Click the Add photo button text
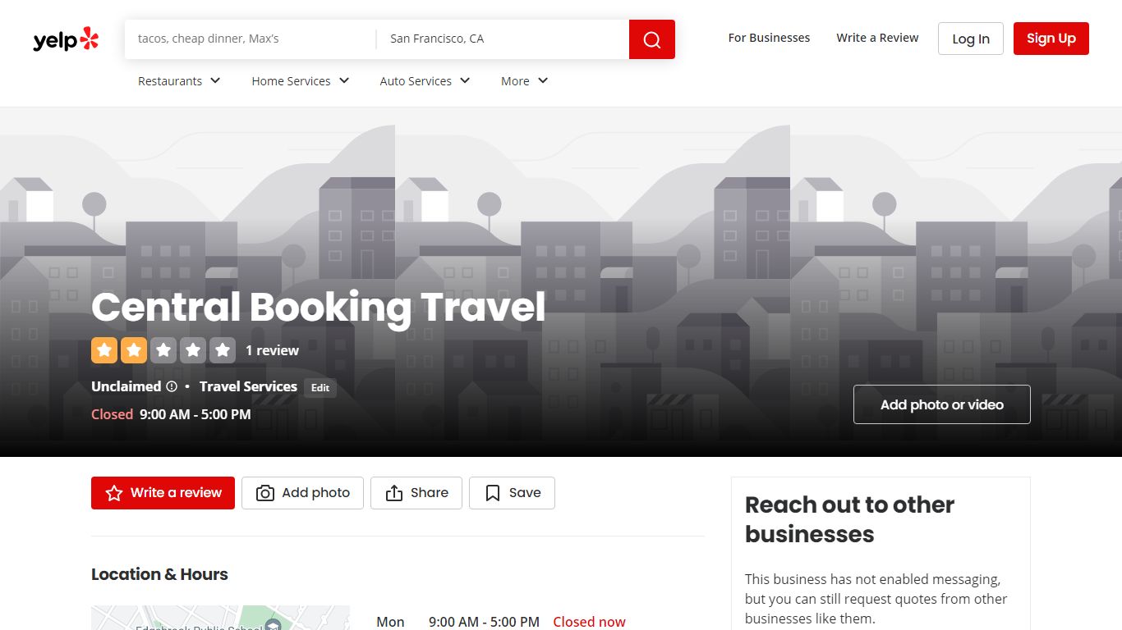 pyautogui.click(x=316, y=493)
